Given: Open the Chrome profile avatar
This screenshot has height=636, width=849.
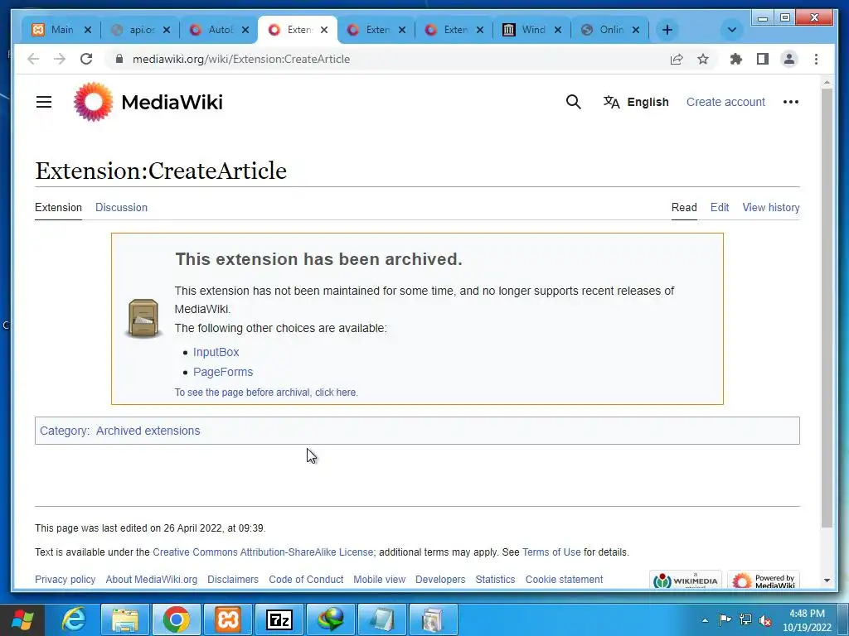Looking at the screenshot, I should (x=789, y=59).
